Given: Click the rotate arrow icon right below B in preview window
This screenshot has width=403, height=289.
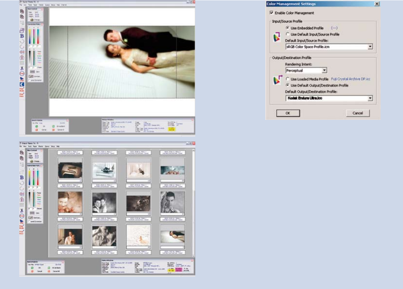Looking at the screenshot, I should (x=22, y=41).
